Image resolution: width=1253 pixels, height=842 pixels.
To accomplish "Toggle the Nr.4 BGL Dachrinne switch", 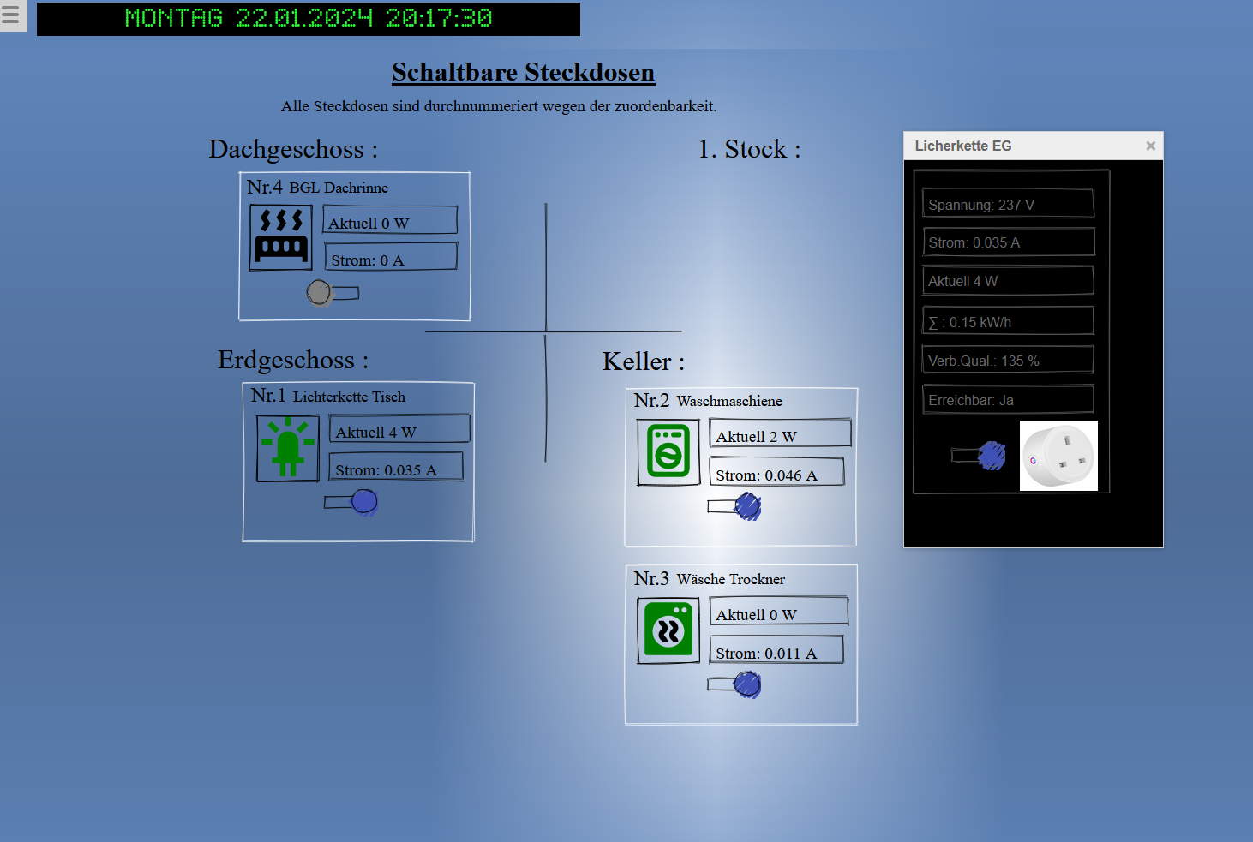I will (x=332, y=293).
